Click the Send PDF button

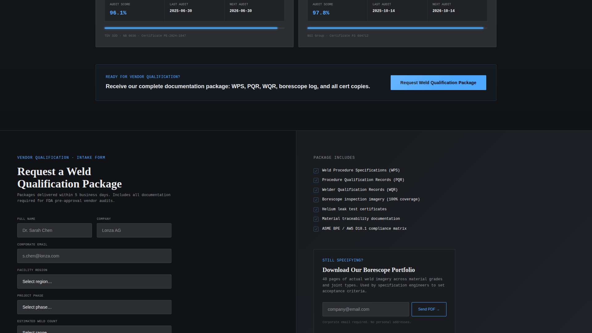tap(429, 309)
